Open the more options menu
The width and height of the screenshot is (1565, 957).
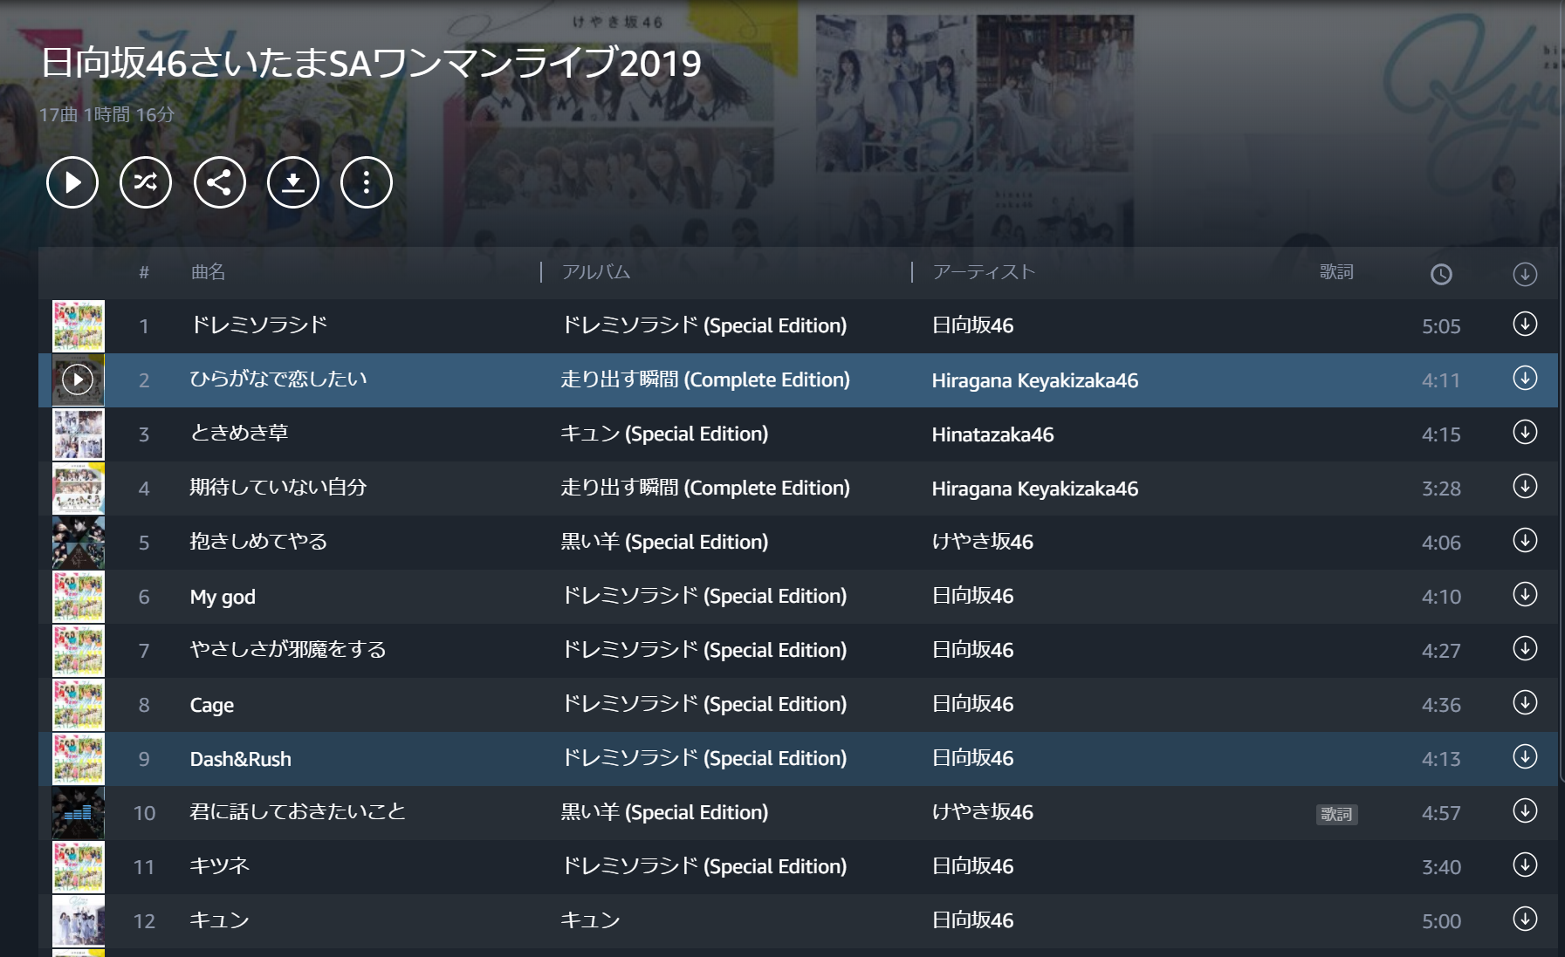[367, 182]
